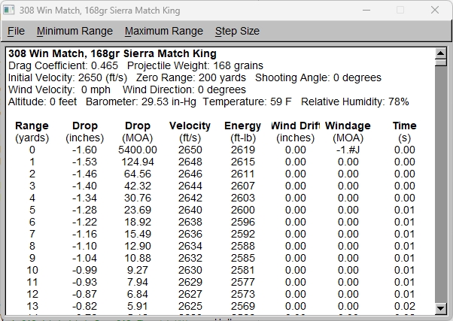Click the Energy column header
The image size is (453, 321).
coord(242,126)
